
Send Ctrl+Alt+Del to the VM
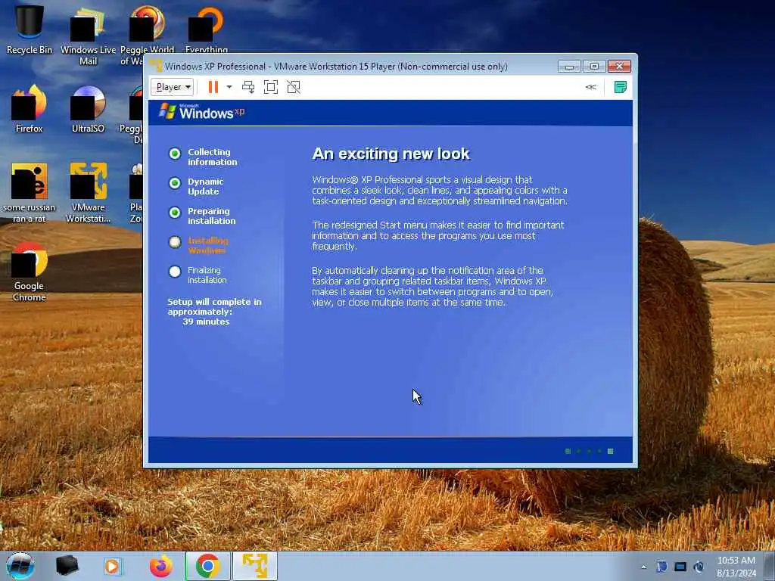click(248, 87)
